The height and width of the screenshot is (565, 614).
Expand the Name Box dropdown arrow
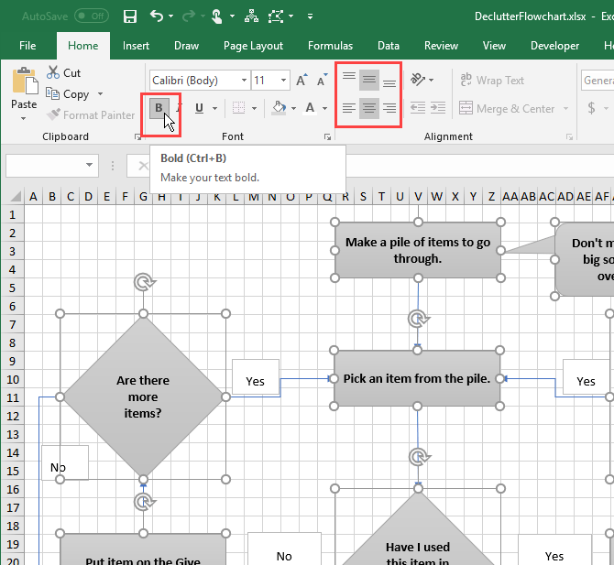tap(89, 166)
